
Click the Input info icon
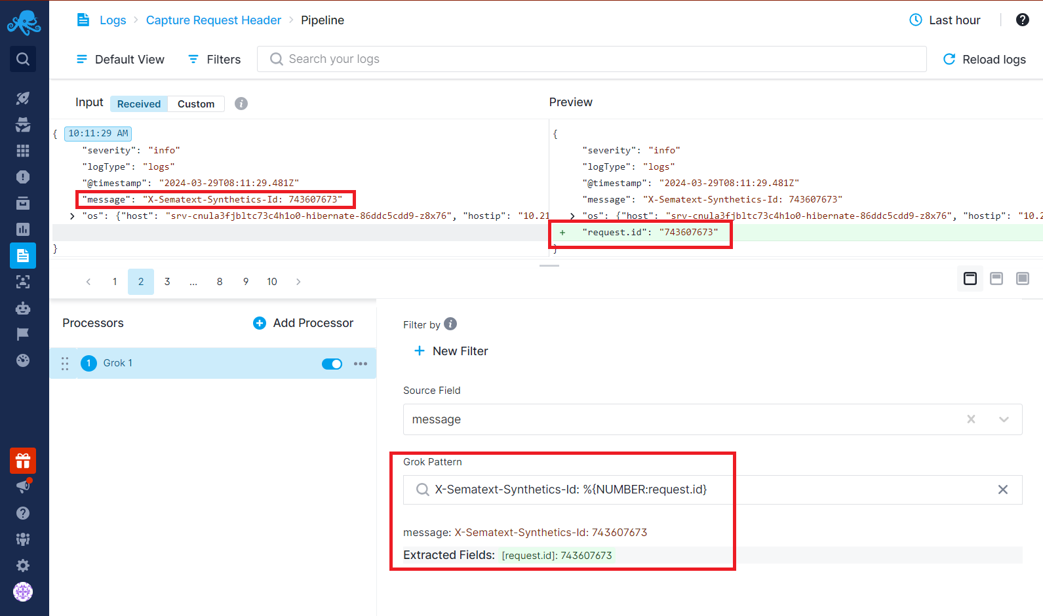(241, 104)
